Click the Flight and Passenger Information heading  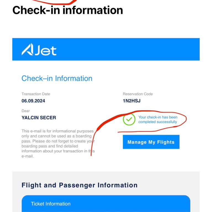point(79,185)
